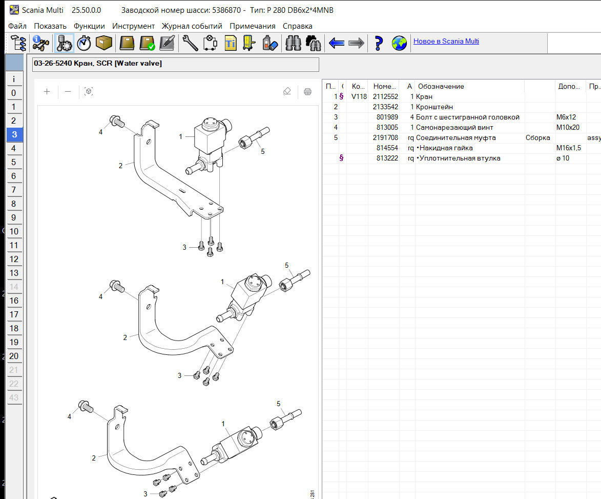Select the wrench tool icon
This screenshot has width=601, height=499.
tap(190, 43)
